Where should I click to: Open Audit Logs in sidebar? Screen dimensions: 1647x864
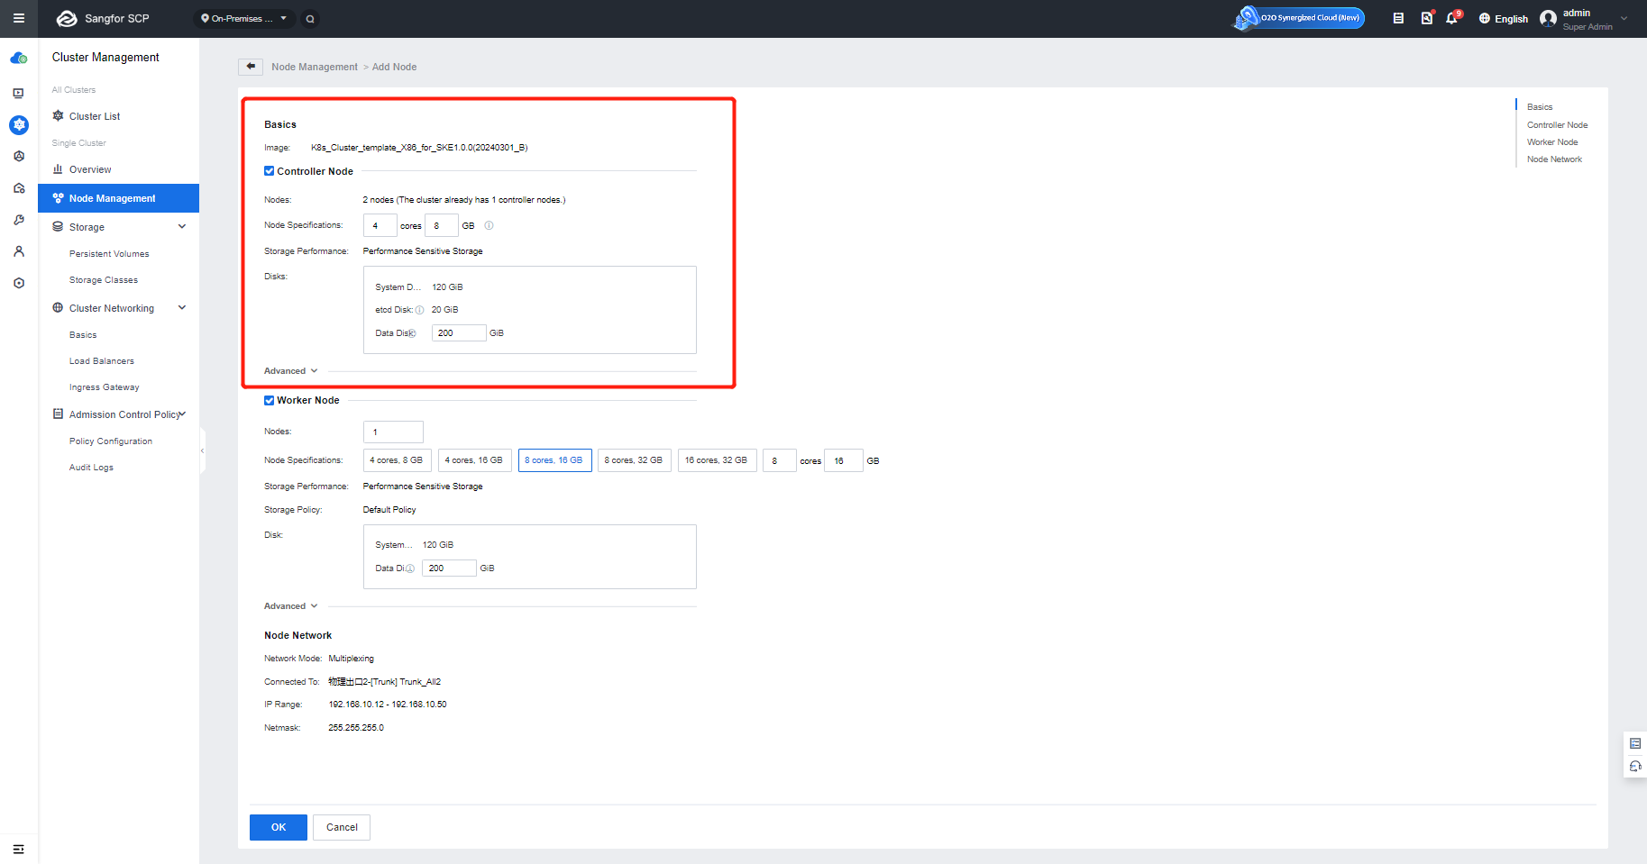coord(91,468)
